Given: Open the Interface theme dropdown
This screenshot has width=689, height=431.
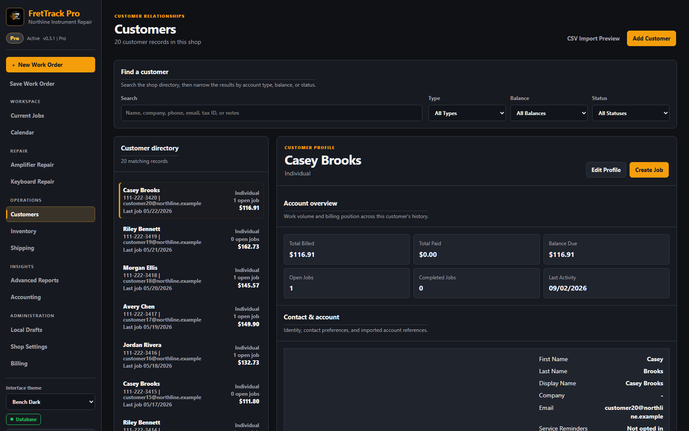Looking at the screenshot, I should coord(50,402).
